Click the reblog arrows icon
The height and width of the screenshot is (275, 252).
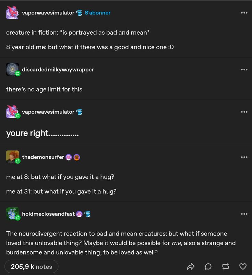click(x=225, y=266)
